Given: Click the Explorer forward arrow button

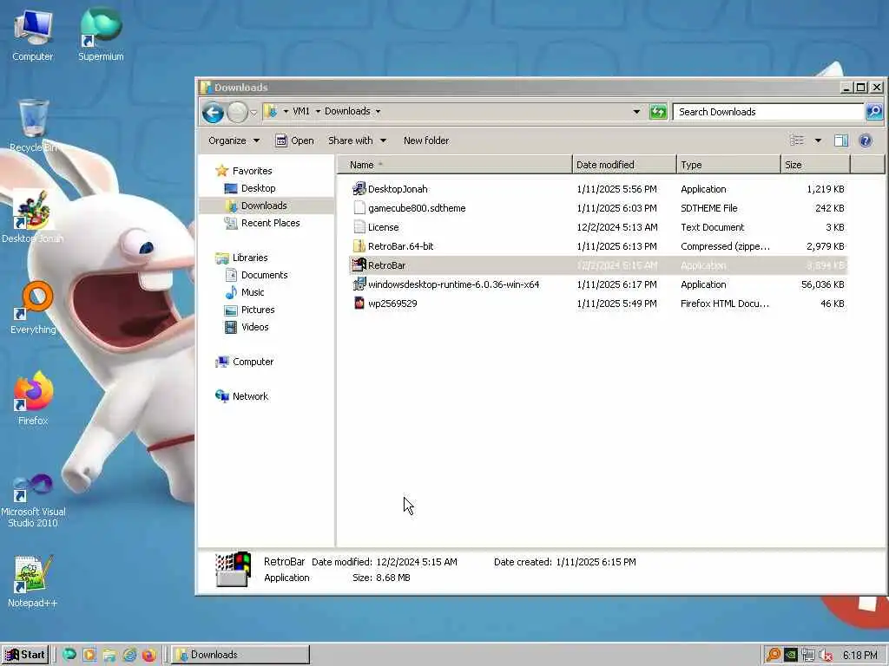Looking at the screenshot, I should click(x=237, y=113).
